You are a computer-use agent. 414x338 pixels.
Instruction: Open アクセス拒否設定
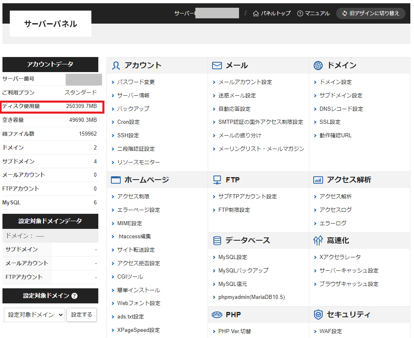138,263
